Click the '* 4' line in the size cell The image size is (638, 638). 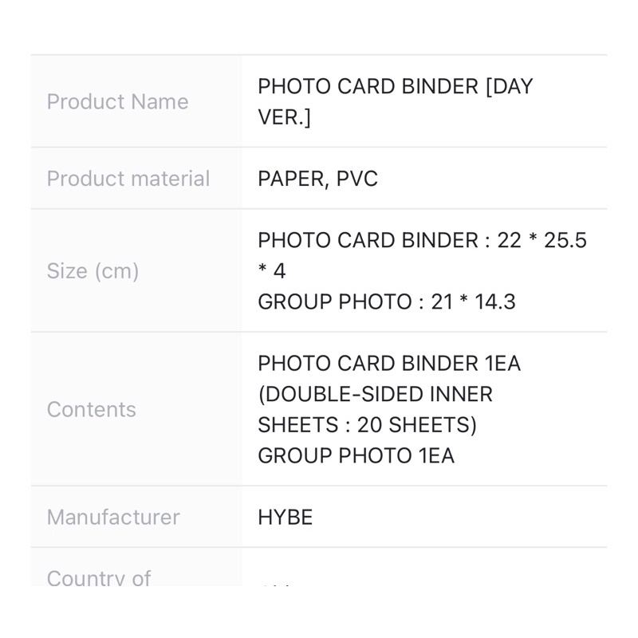272,271
